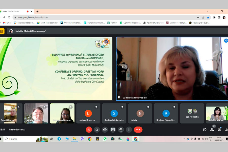The height and width of the screenshot is (152, 228).
Task: Open the Пошкоджені буди bookmark
Action: pos(199,23)
